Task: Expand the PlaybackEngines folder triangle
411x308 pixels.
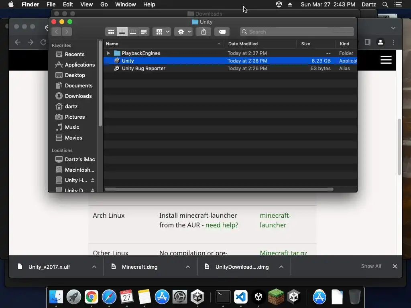Action: click(x=108, y=53)
